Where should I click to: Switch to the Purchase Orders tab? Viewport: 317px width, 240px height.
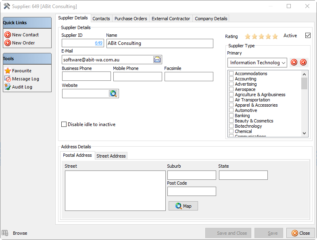tap(131, 19)
